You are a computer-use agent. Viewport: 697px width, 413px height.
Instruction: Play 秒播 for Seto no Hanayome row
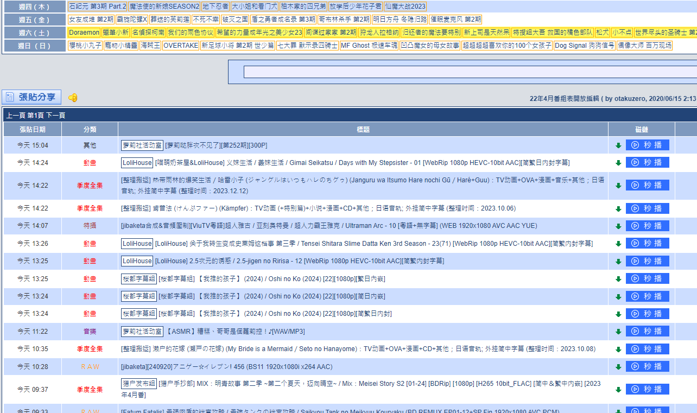[x=648, y=348]
